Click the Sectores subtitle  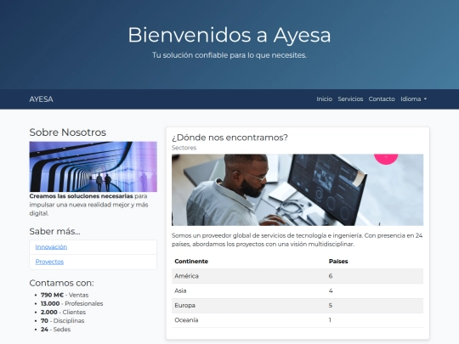pyautogui.click(x=184, y=148)
